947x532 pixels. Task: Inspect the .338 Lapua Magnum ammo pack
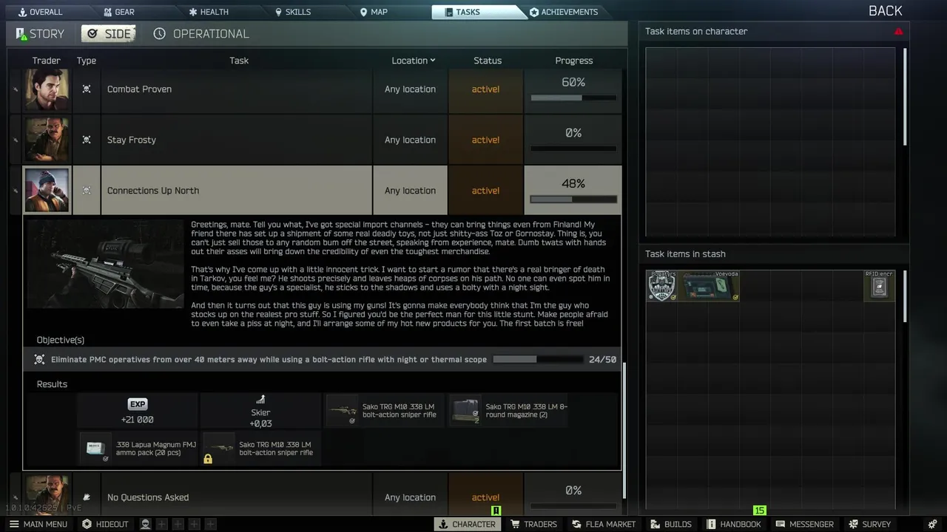tap(138, 449)
